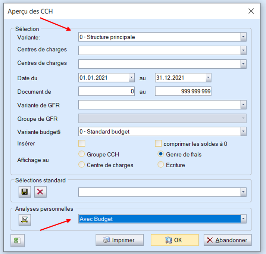Expand the Variante de GFR dropdown
Screen dimensions: 266x254
[x=244, y=105]
